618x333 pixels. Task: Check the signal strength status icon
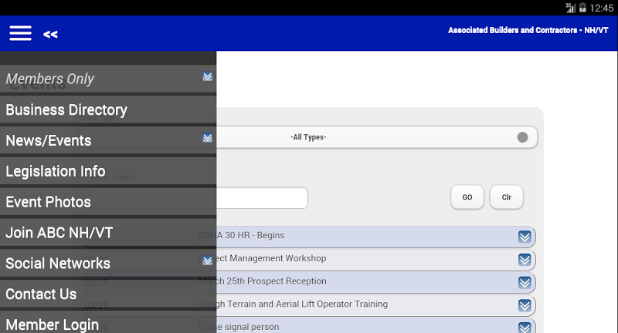click(x=571, y=8)
